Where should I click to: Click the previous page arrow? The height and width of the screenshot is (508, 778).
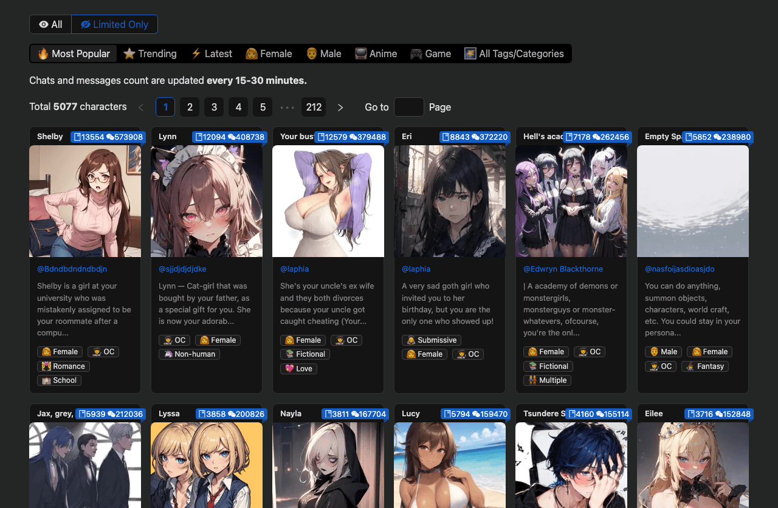[141, 107]
